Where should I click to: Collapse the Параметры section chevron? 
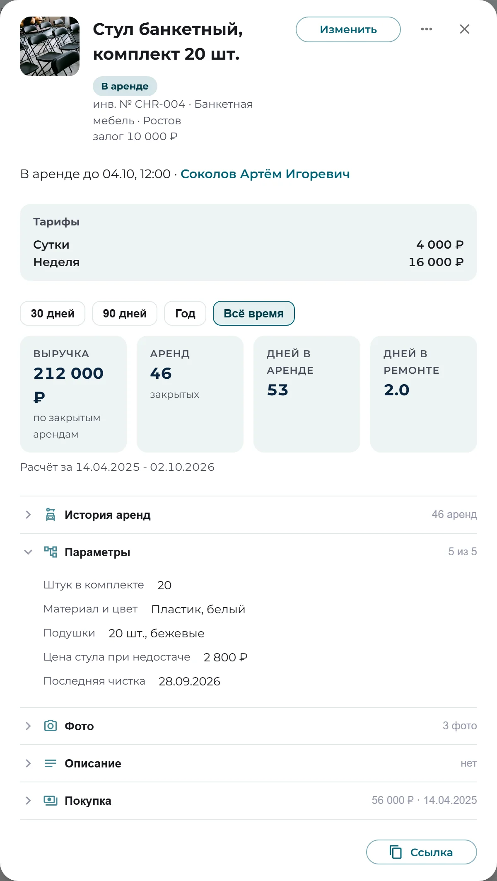tap(28, 552)
